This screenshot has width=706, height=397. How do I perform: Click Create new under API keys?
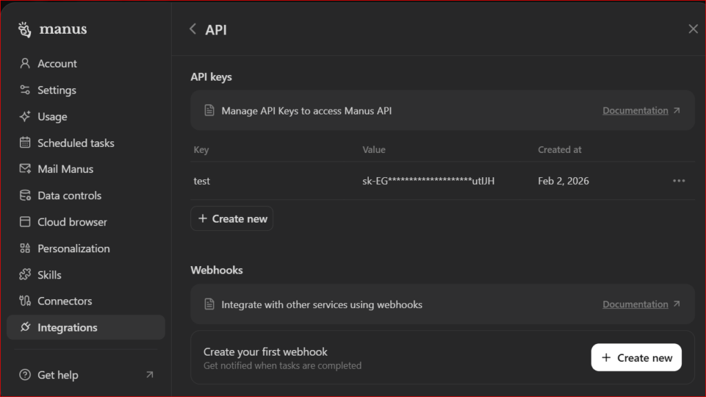pyautogui.click(x=232, y=218)
